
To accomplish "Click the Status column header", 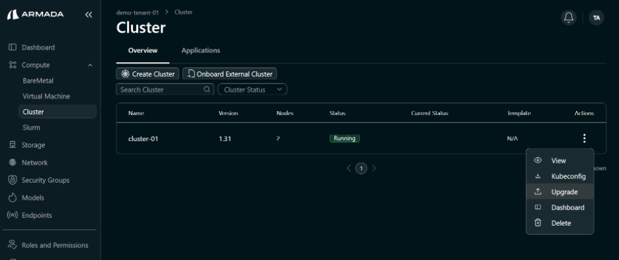I will (337, 113).
